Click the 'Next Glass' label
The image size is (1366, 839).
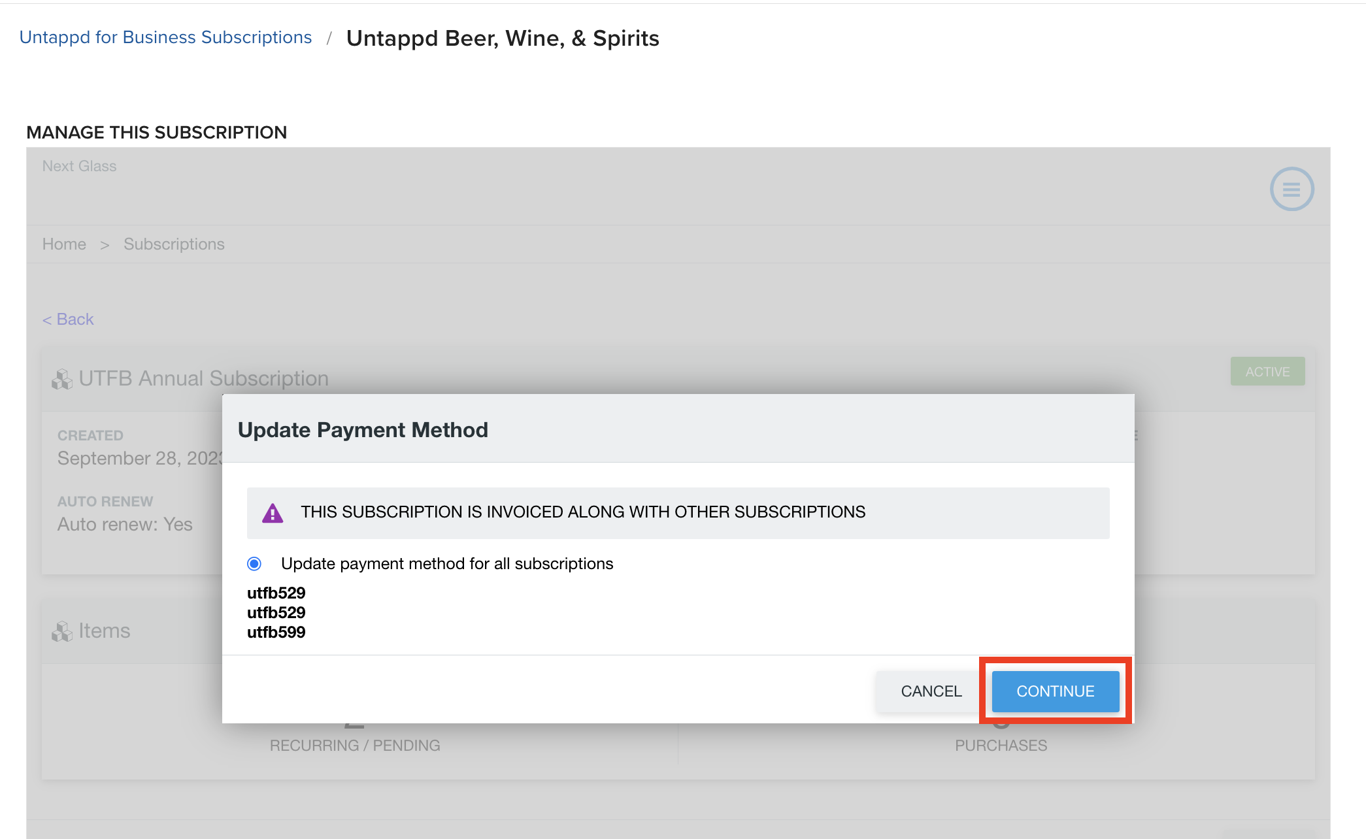(79, 166)
